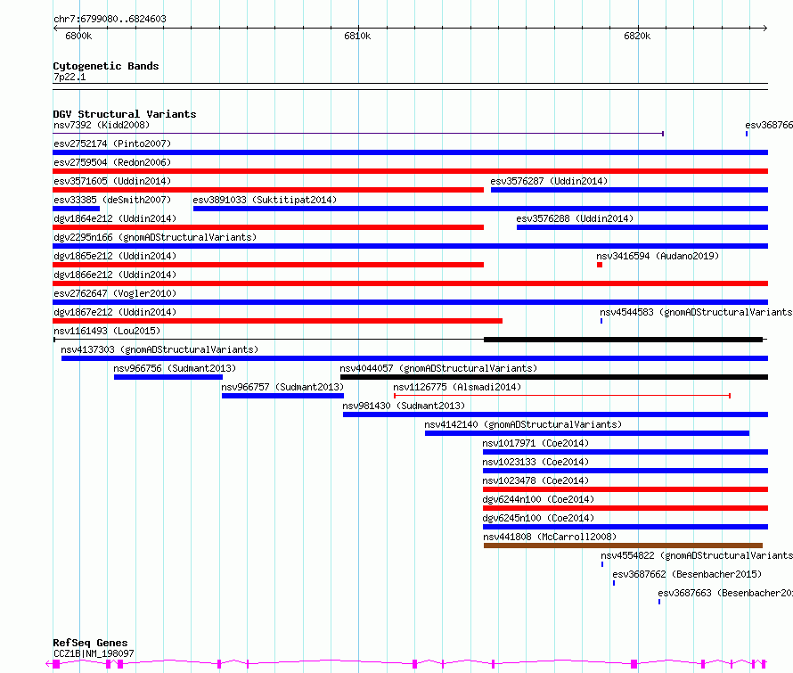The image size is (793, 673).
Task: Click the chr7:6799080..6824603 coordinate text
Action: (x=110, y=19)
